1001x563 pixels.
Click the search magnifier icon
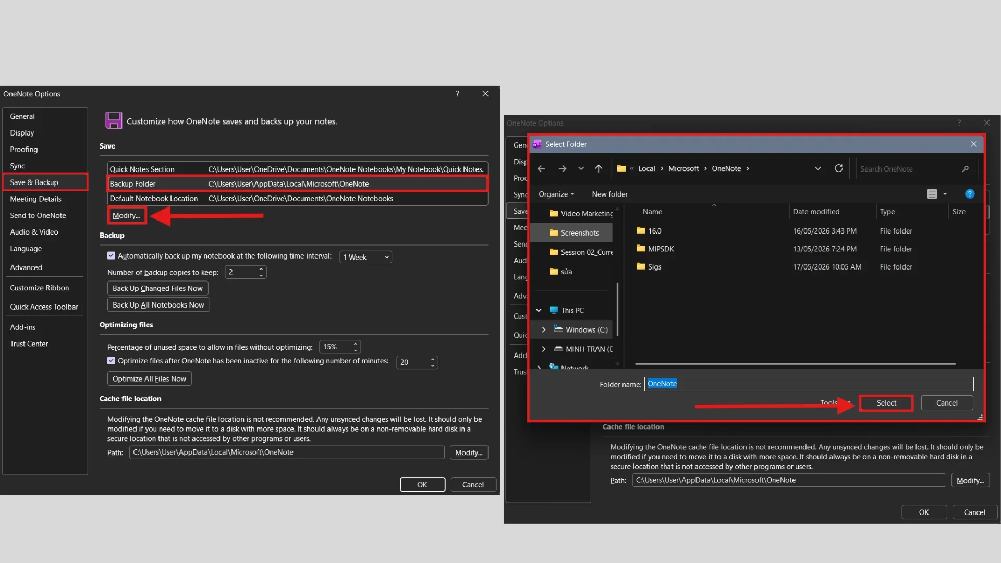coord(965,169)
